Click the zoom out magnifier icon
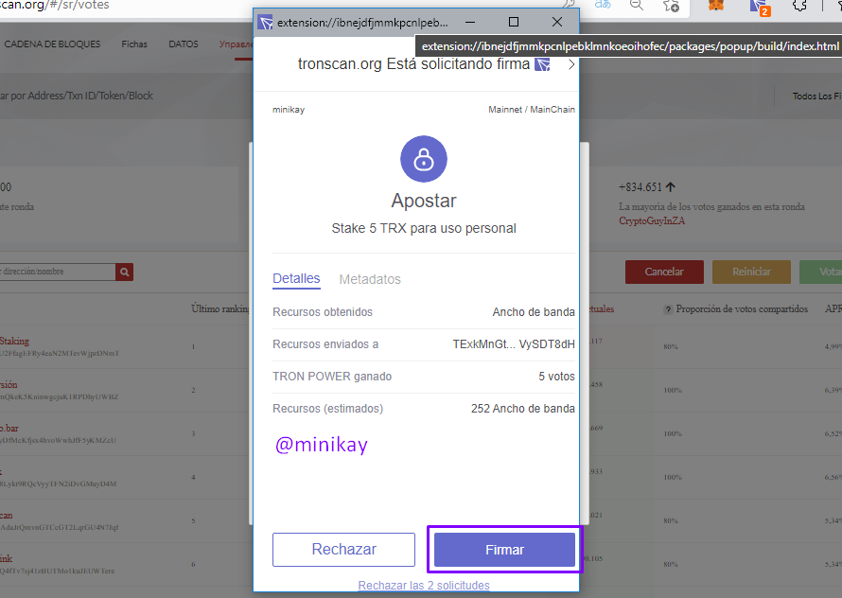Image resolution: width=842 pixels, height=598 pixels. [x=637, y=5]
